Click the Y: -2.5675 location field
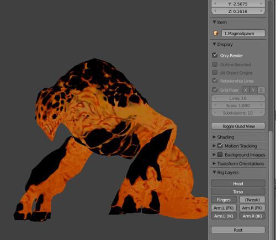This screenshot has width=276, height=240. coord(238,4)
